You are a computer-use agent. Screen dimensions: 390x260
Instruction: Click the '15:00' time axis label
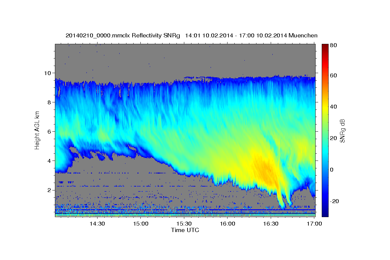click(x=140, y=224)
